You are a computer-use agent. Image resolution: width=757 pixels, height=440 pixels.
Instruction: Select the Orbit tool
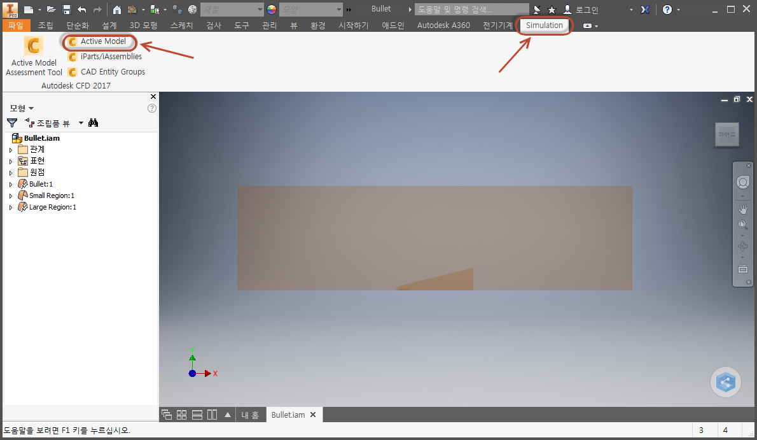click(x=742, y=246)
